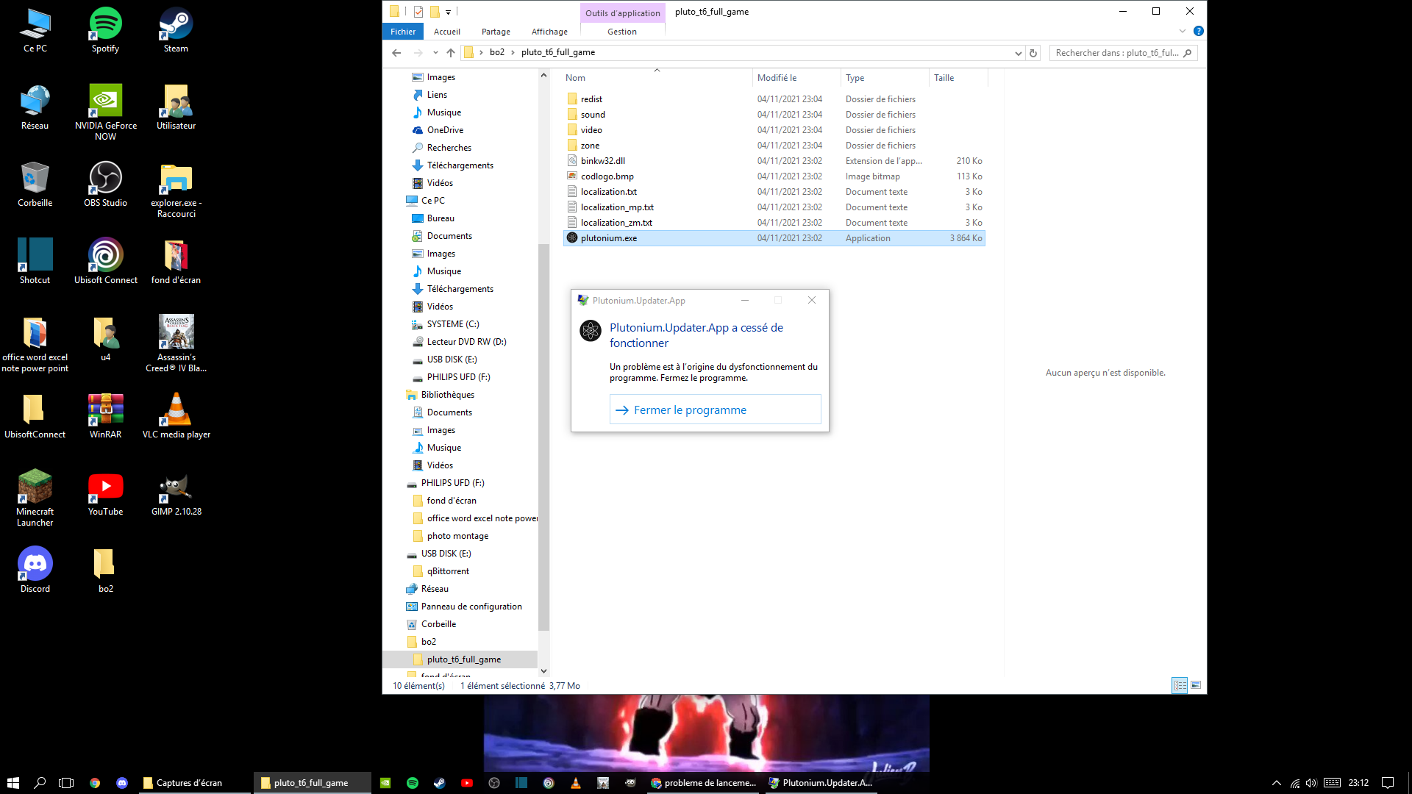
Task: Select Assassin's Creed IV desktop shortcut
Action: [x=176, y=343]
